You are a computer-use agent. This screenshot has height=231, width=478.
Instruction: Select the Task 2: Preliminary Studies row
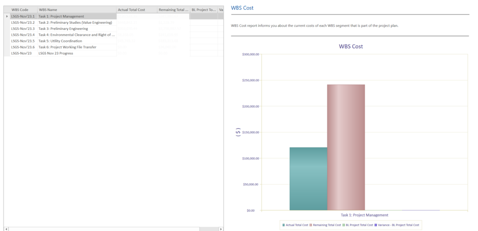114,23
